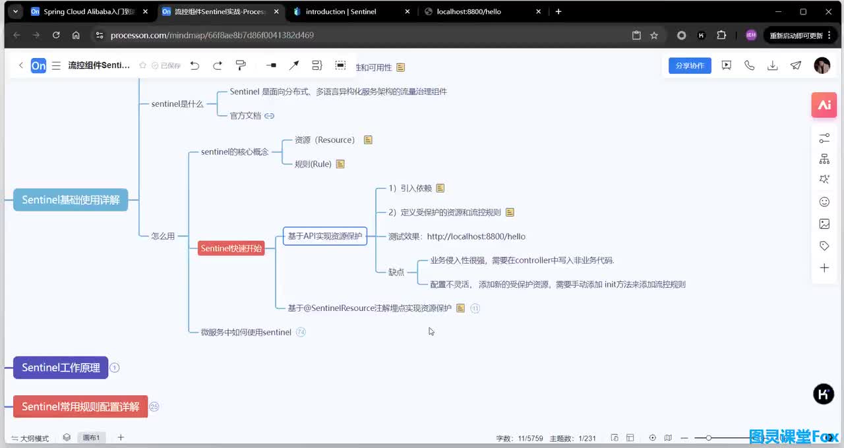
Task: Select the Sentinel基础使用详解 node
Action: click(x=71, y=200)
